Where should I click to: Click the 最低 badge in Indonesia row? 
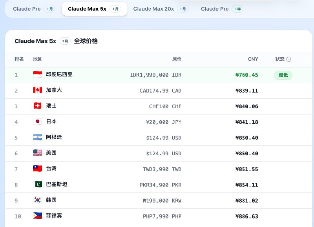point(283,75)
